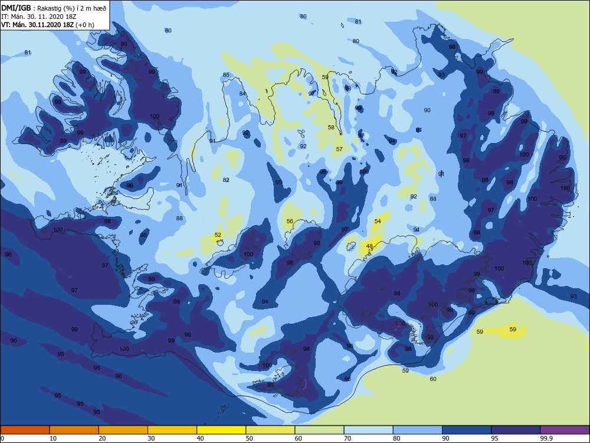The height and width of the screenshot is (443, 590).
Task: Choose the 30–40 amber legend swatch
Action: (x=172, y=430)
